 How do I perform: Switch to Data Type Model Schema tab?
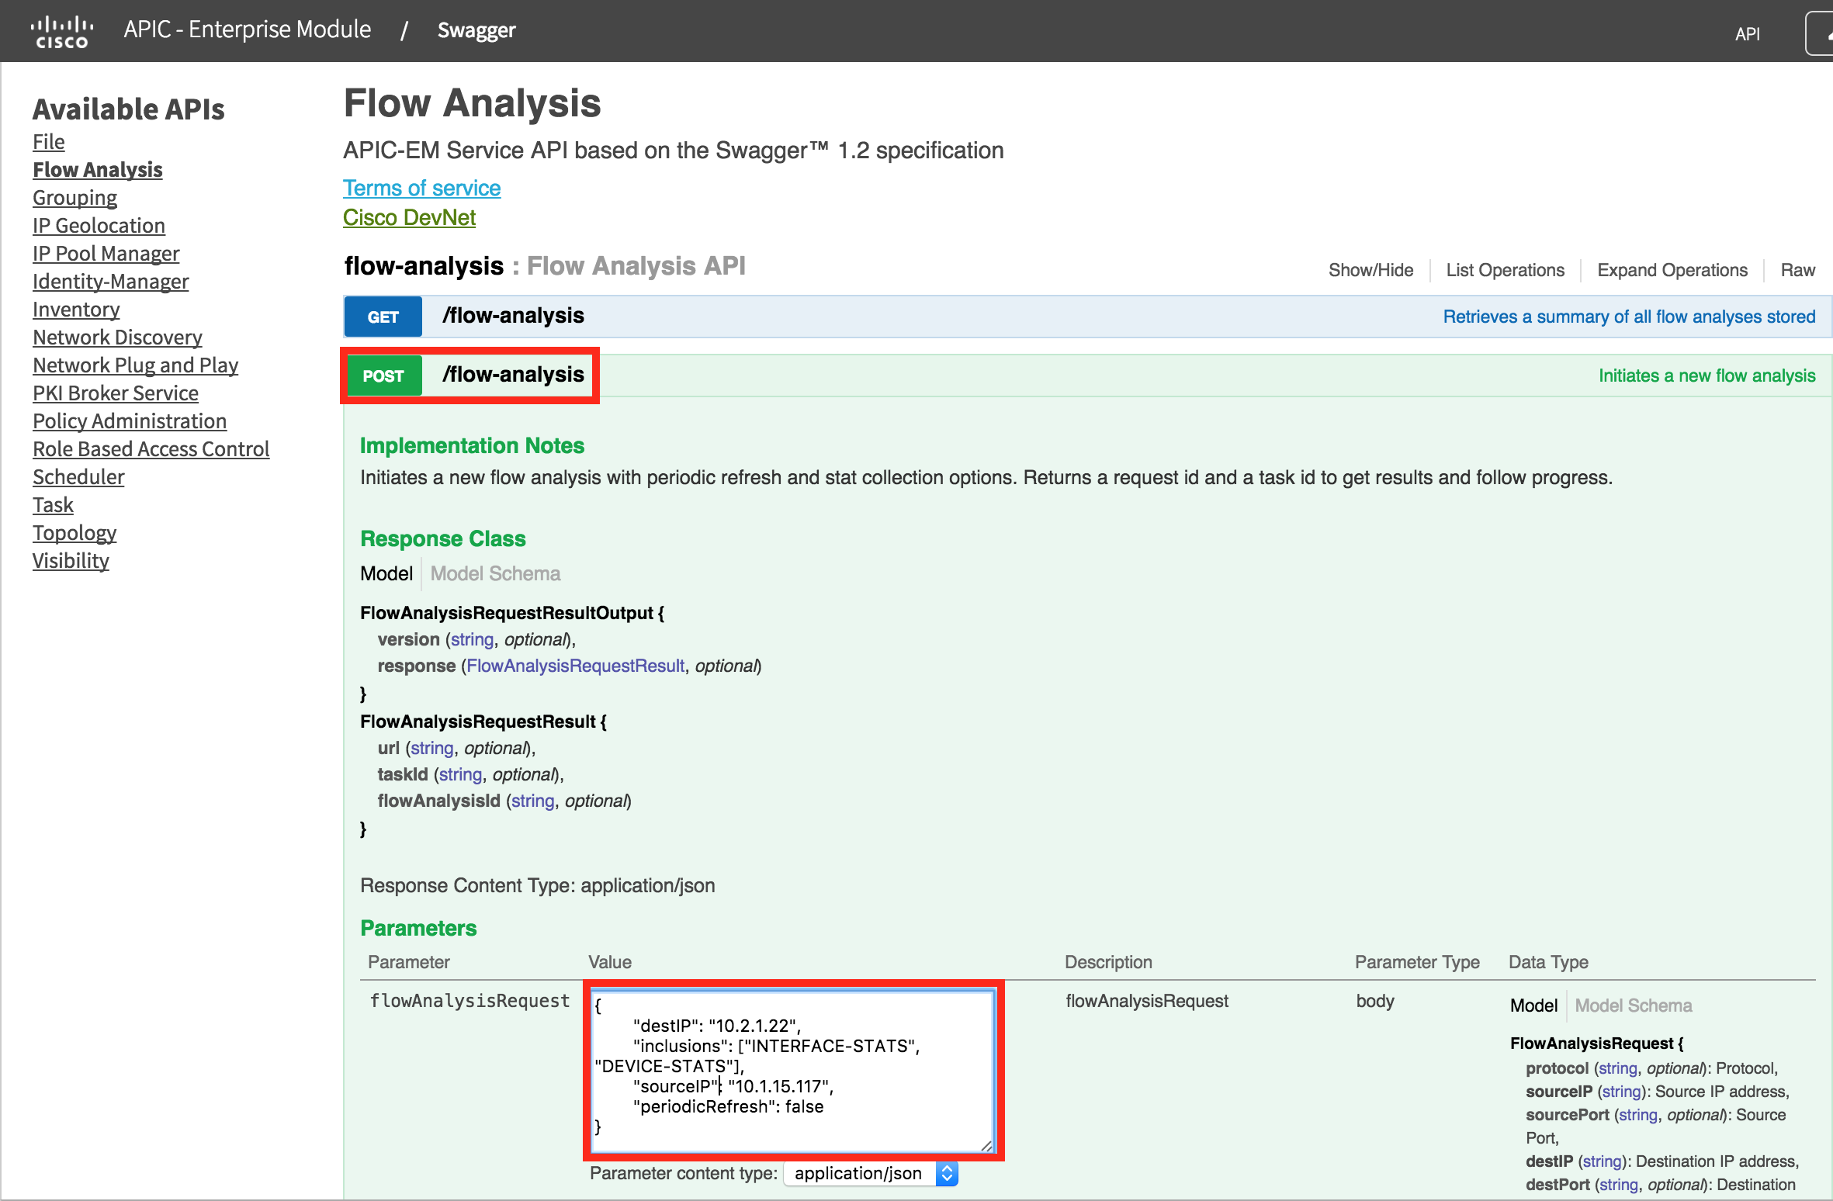click(x=1633, y=1005)
